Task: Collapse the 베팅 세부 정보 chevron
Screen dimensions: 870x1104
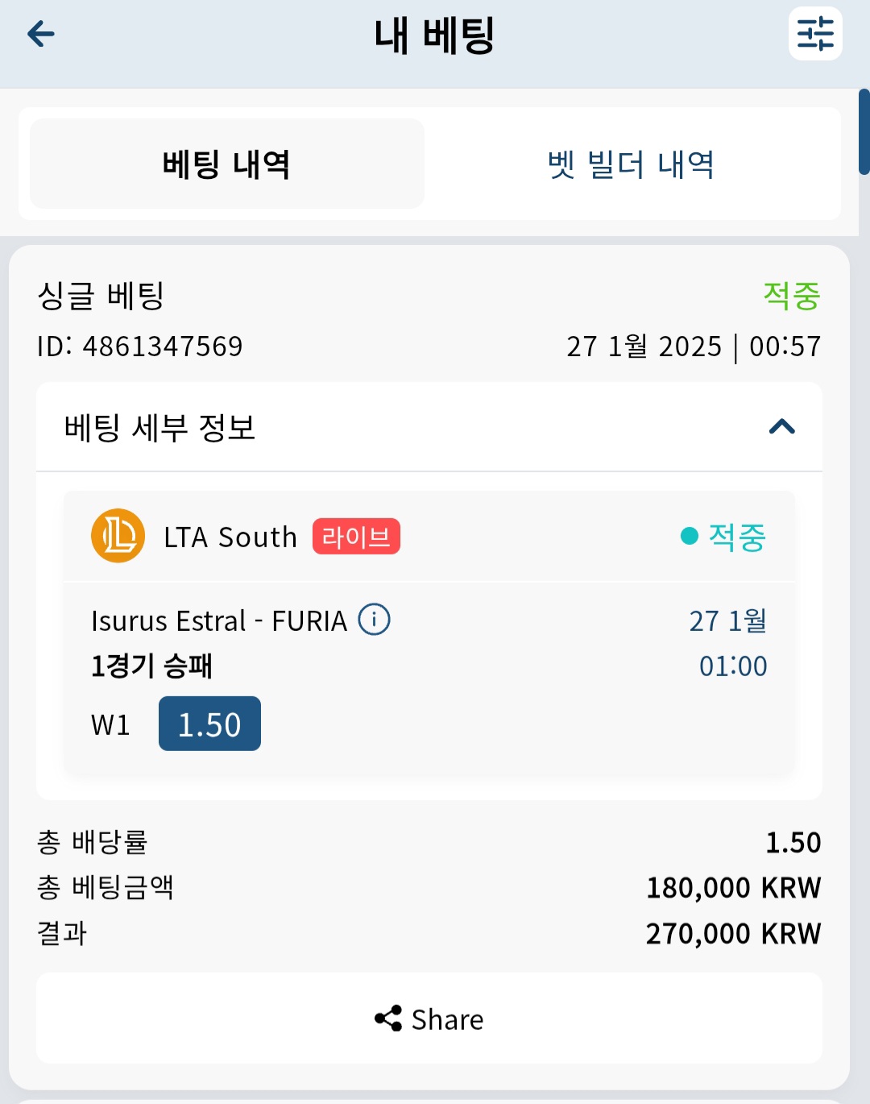Action: [x=782, y=426]
